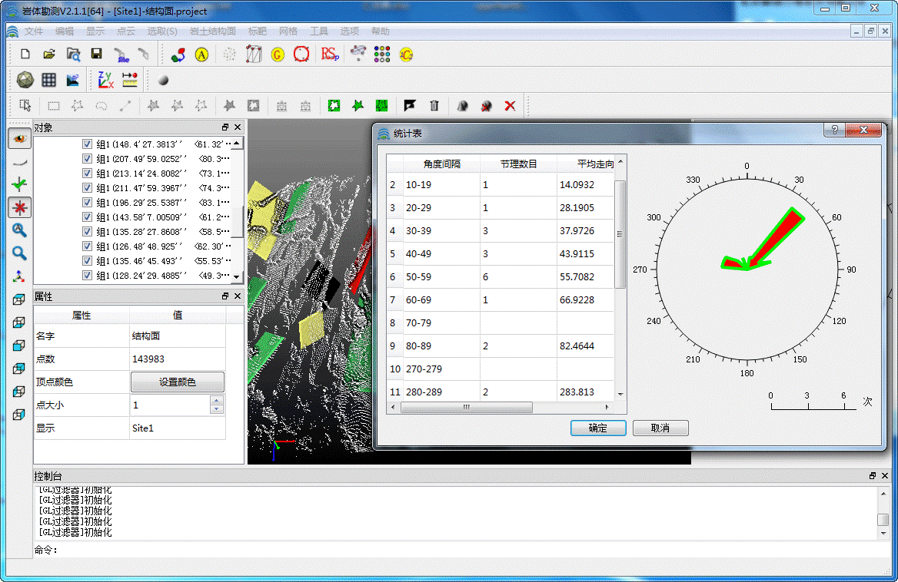898x582 pixels.
Task: Open the 点云 menu
Action: 126,31
